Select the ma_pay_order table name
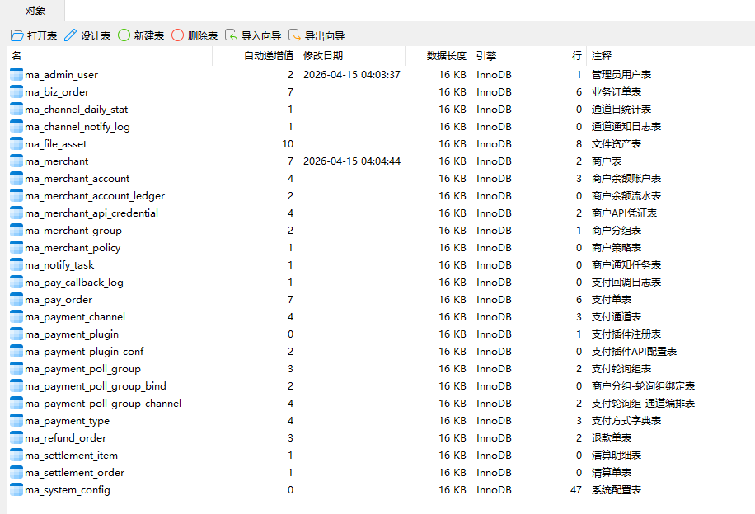 59,300
